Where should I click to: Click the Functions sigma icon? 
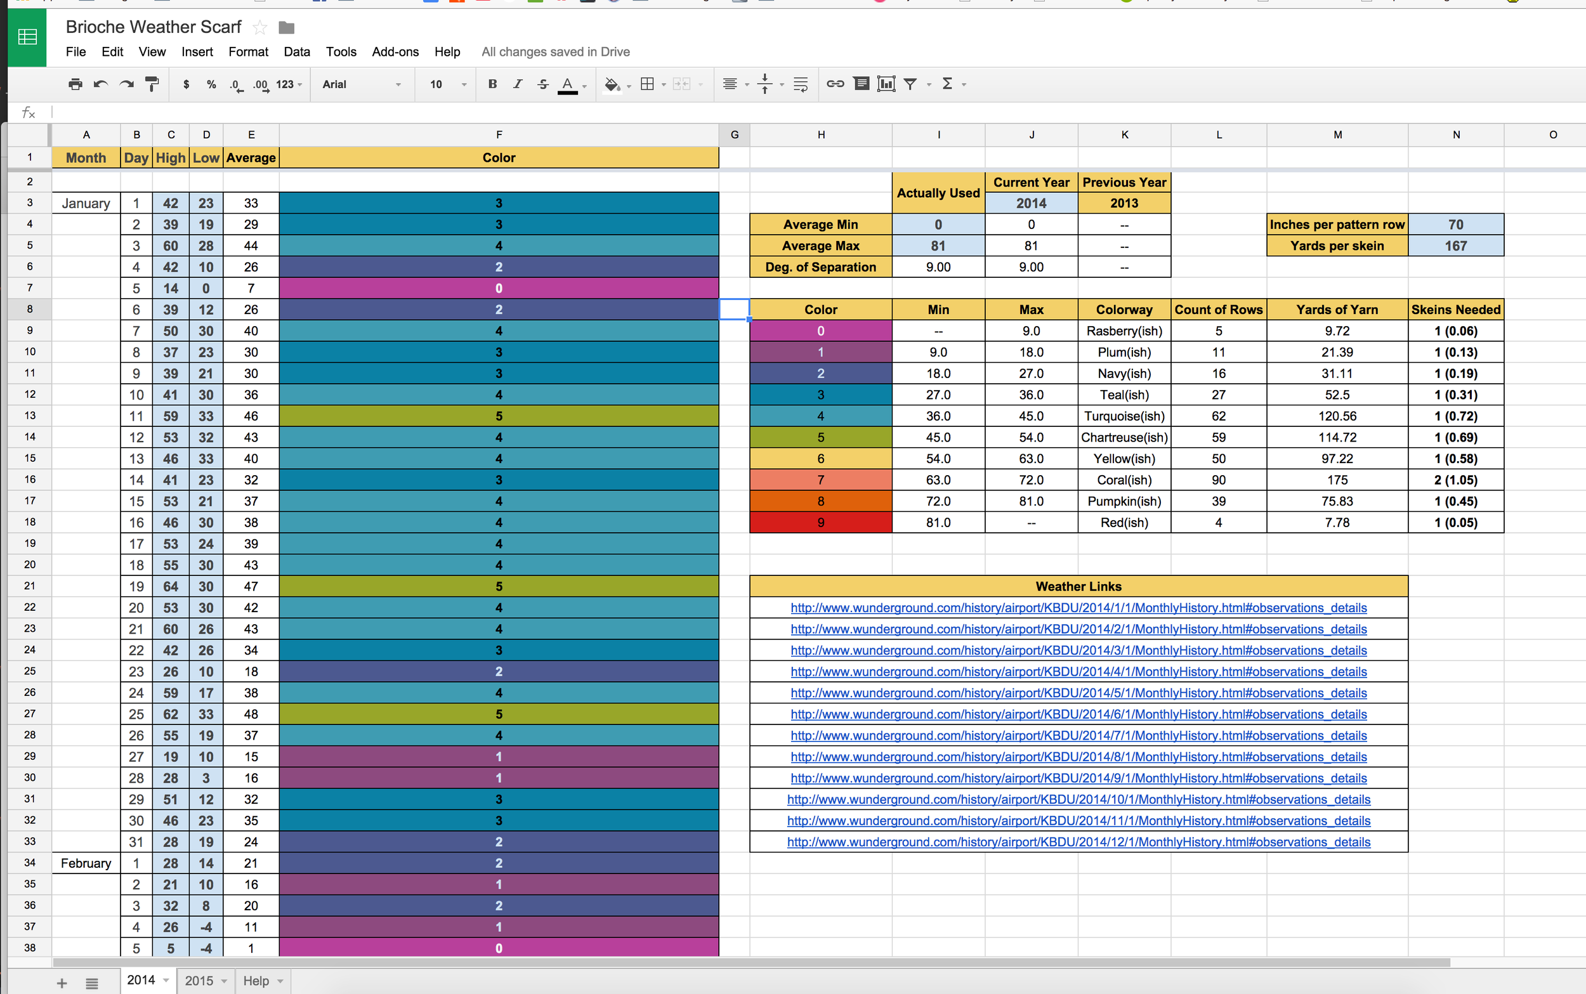(x=947, y=84)
